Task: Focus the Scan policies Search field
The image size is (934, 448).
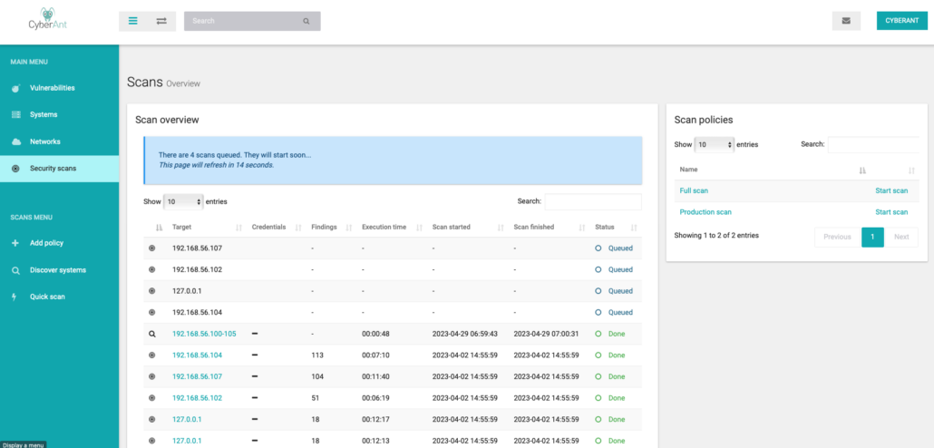Action: pyautogui.click(x=874, y=145)
